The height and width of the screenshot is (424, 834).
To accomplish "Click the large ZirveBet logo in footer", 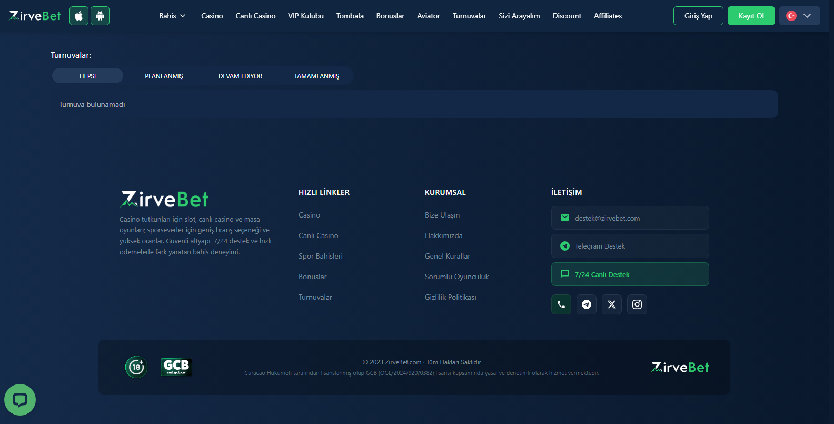I will tap(164, 199).
